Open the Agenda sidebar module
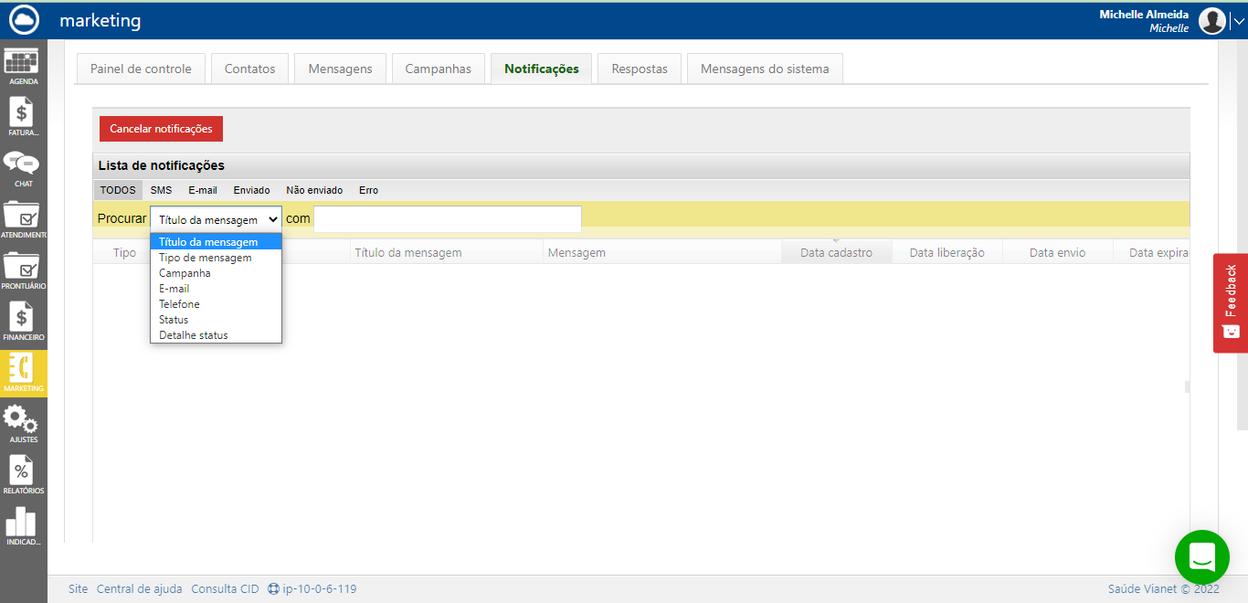Screen dimensions: 1248x603 click(23, 66)
